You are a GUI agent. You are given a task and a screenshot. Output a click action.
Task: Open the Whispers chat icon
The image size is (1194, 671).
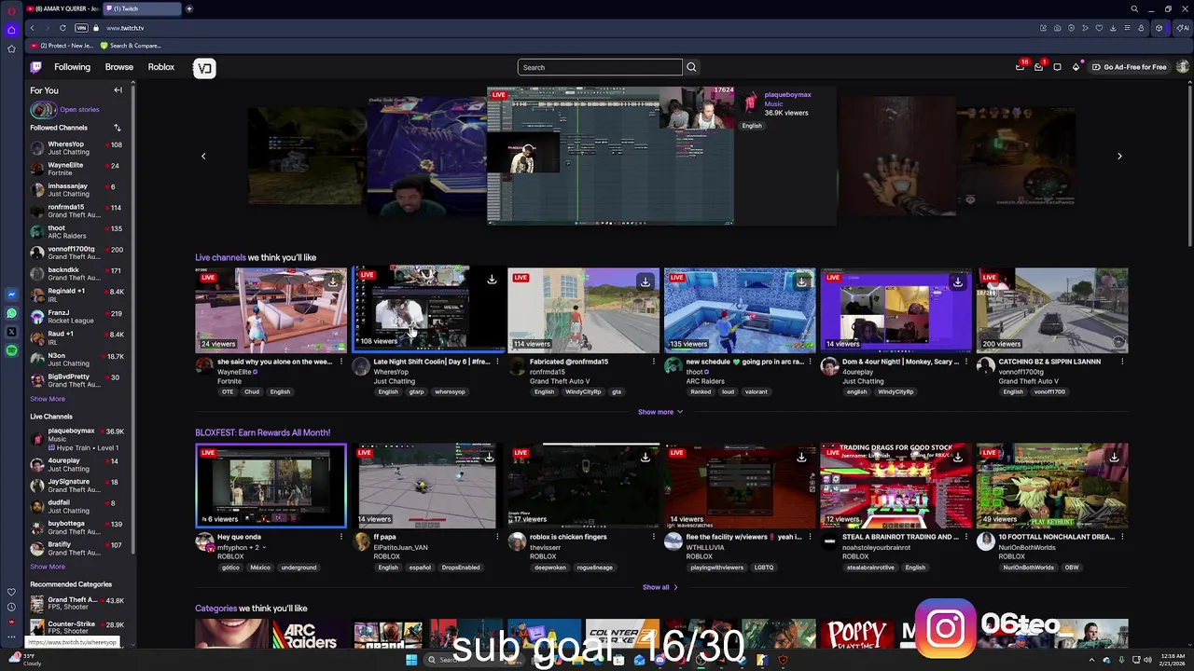point(1057,67)
